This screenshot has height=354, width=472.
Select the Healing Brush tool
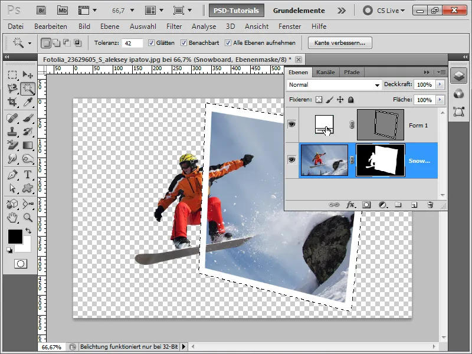12,118
